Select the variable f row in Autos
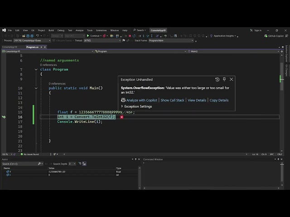290x217 pixels. (x=70, y=172)
